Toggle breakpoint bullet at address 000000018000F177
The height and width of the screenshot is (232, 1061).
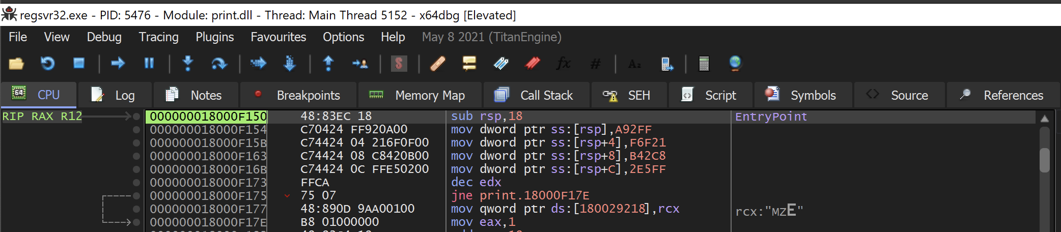pos(136,209)
